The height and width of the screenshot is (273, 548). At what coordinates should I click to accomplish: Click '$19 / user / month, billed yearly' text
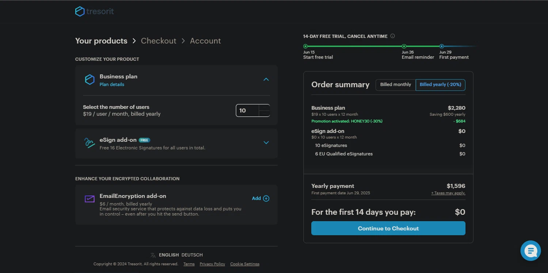pos(122,114)
